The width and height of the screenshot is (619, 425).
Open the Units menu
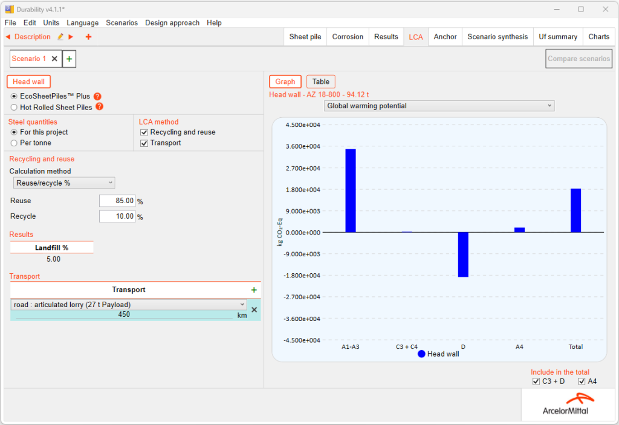coord(51,23)
